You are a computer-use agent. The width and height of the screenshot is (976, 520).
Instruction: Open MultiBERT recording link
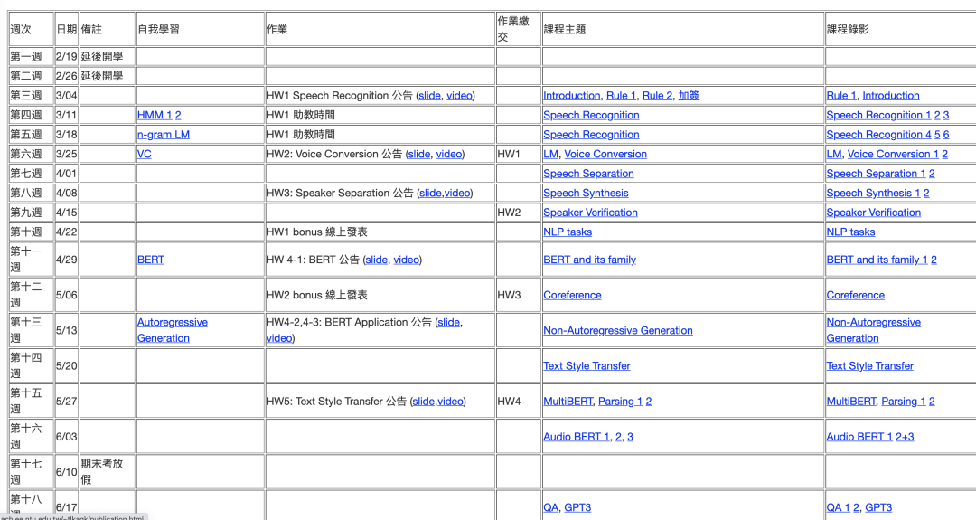(851, 402)
